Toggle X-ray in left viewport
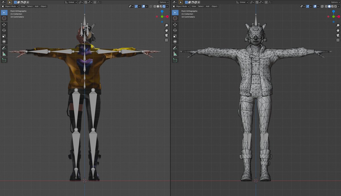 click(x=151, y=6)
